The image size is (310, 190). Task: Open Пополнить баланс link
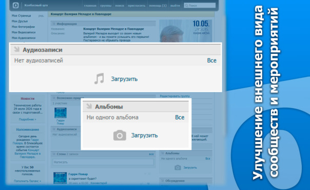click(28, 181)
